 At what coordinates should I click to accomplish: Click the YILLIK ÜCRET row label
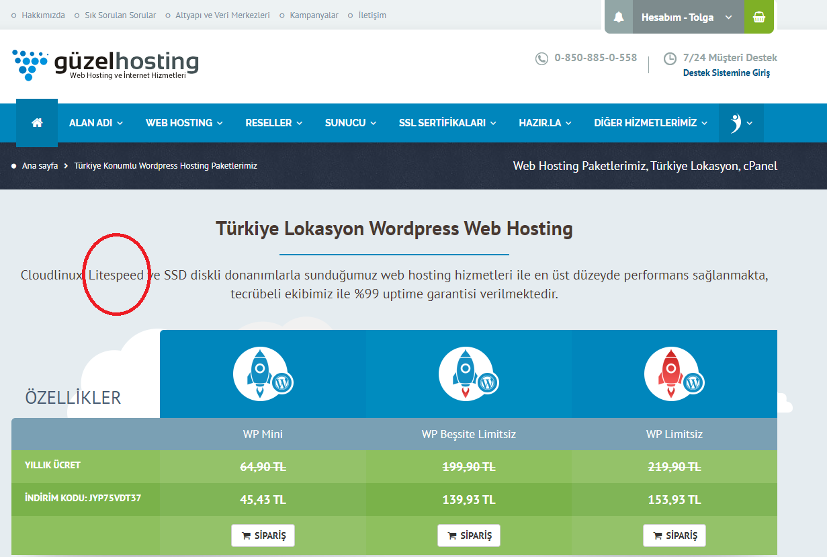(x=52, y=465)
